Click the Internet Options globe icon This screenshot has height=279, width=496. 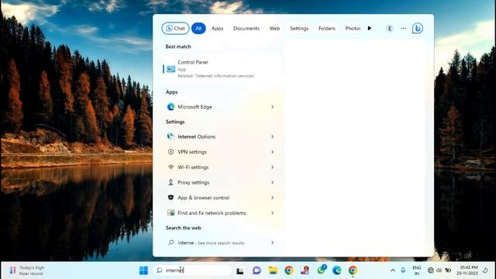[170, 136]
